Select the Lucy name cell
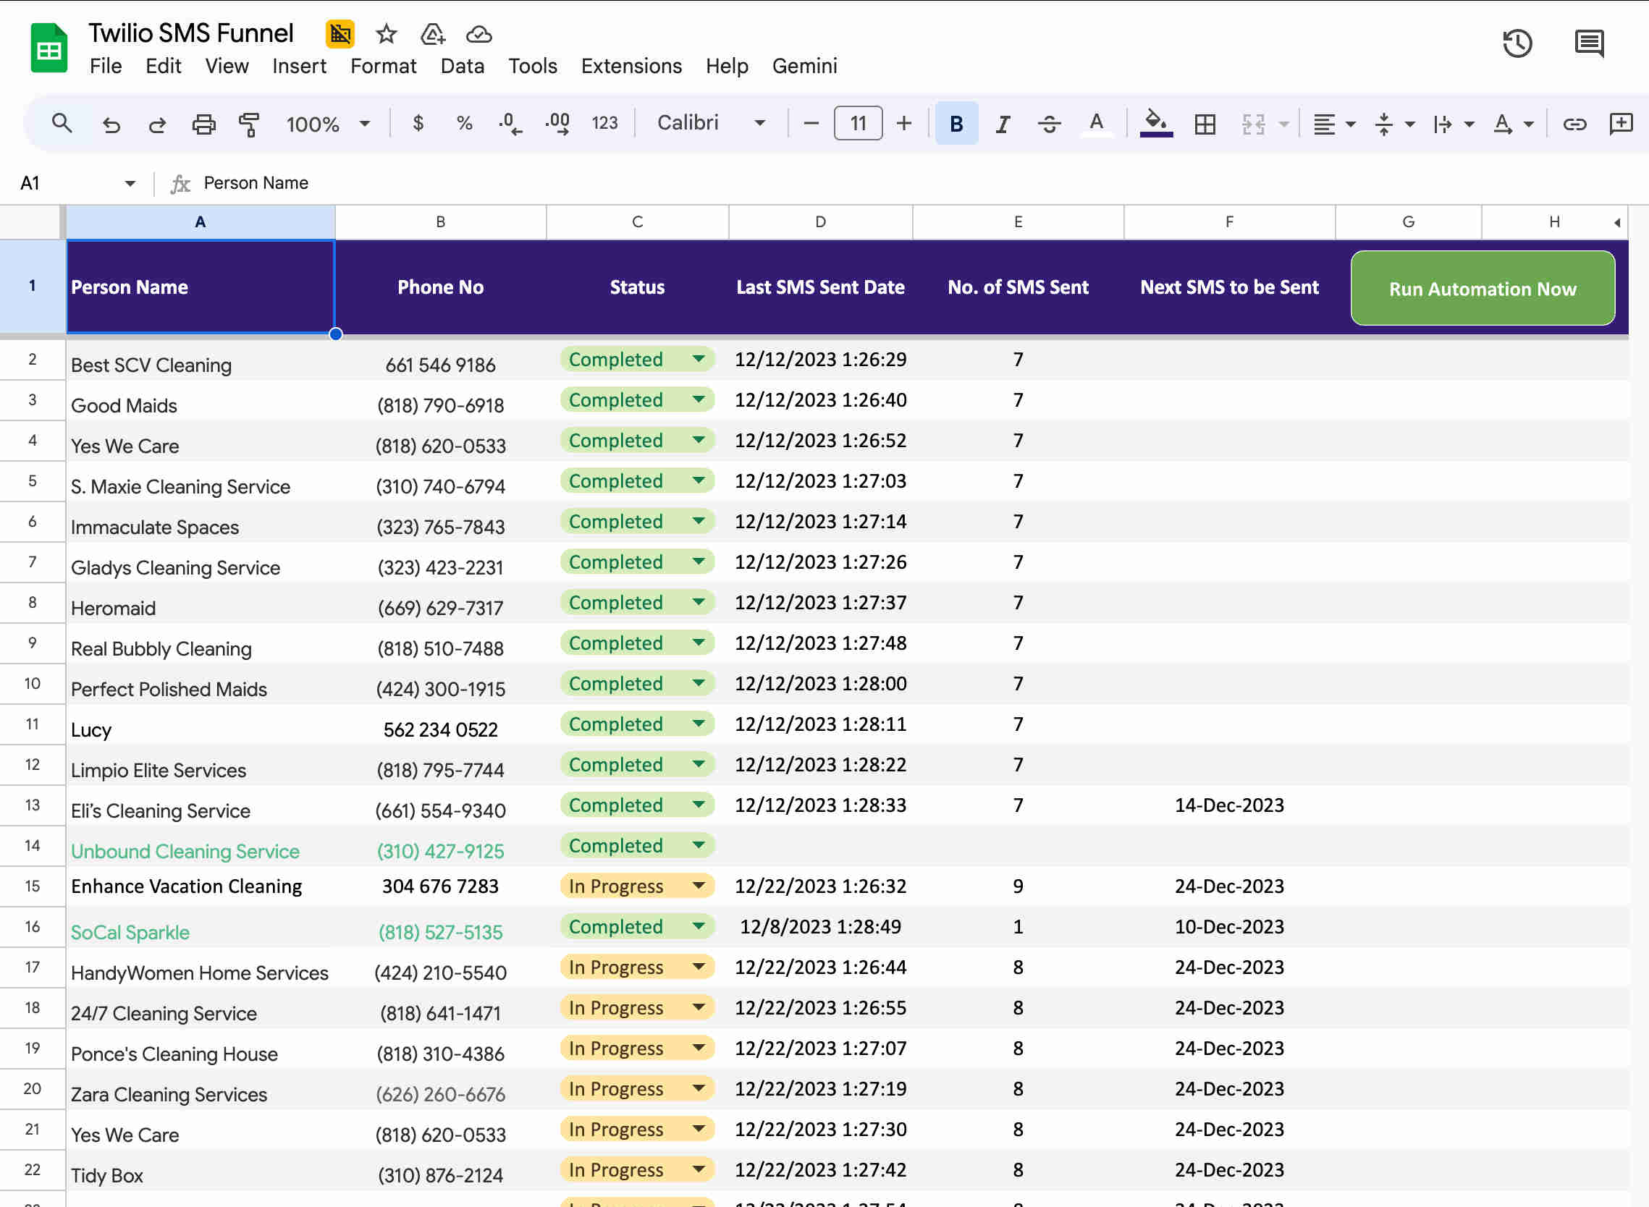 point(201,725)
